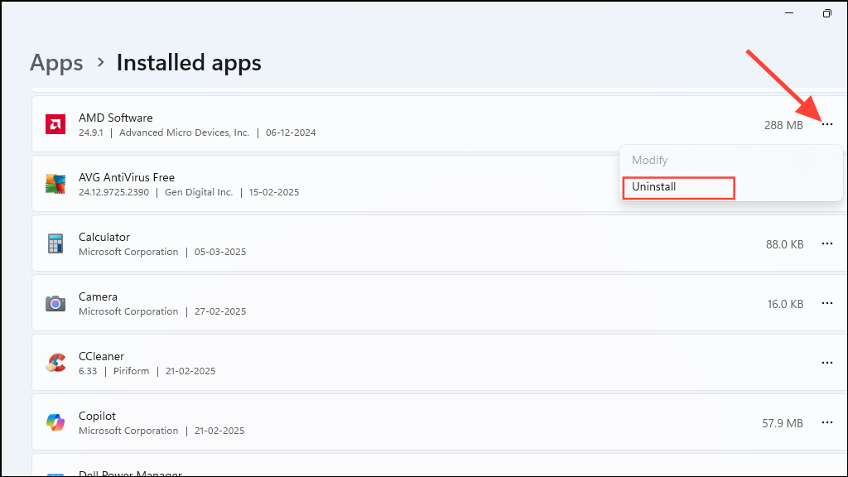Click AMD Software version 24.9.1

coord(90,132)
